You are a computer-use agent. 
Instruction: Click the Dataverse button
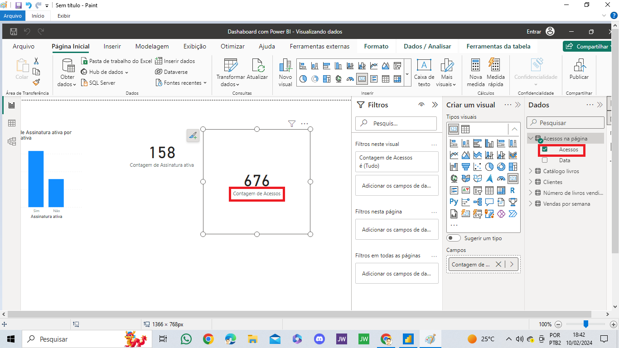pyautogui.click(x=171, y=72)
